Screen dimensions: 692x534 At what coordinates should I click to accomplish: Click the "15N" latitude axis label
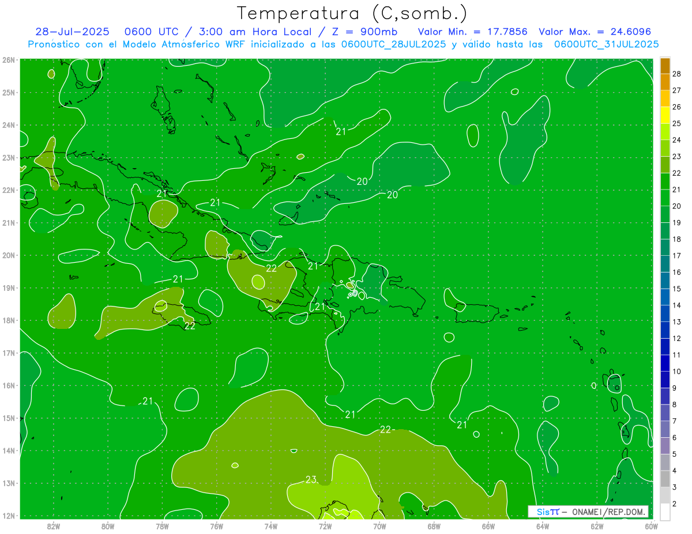[9, 418]
